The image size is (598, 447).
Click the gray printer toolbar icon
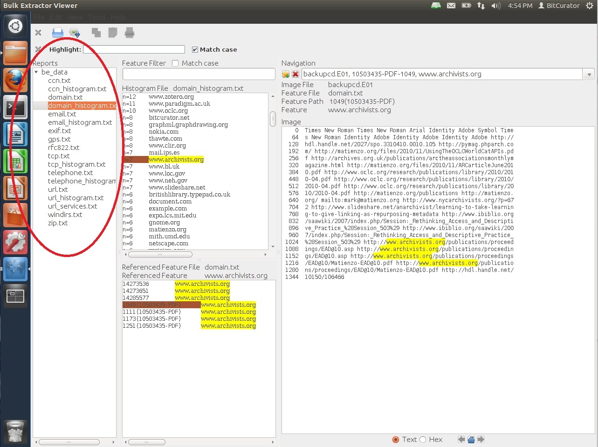(x=130, y=33)
